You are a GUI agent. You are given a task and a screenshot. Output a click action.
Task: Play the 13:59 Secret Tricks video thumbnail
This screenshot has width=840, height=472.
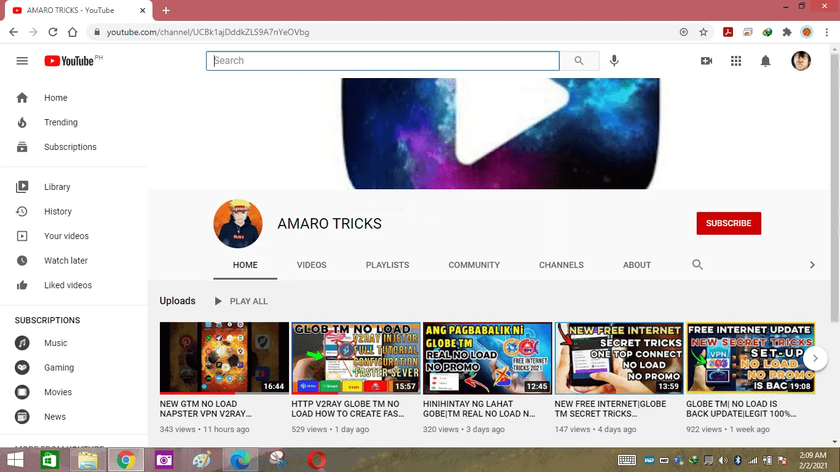point(619,358)
